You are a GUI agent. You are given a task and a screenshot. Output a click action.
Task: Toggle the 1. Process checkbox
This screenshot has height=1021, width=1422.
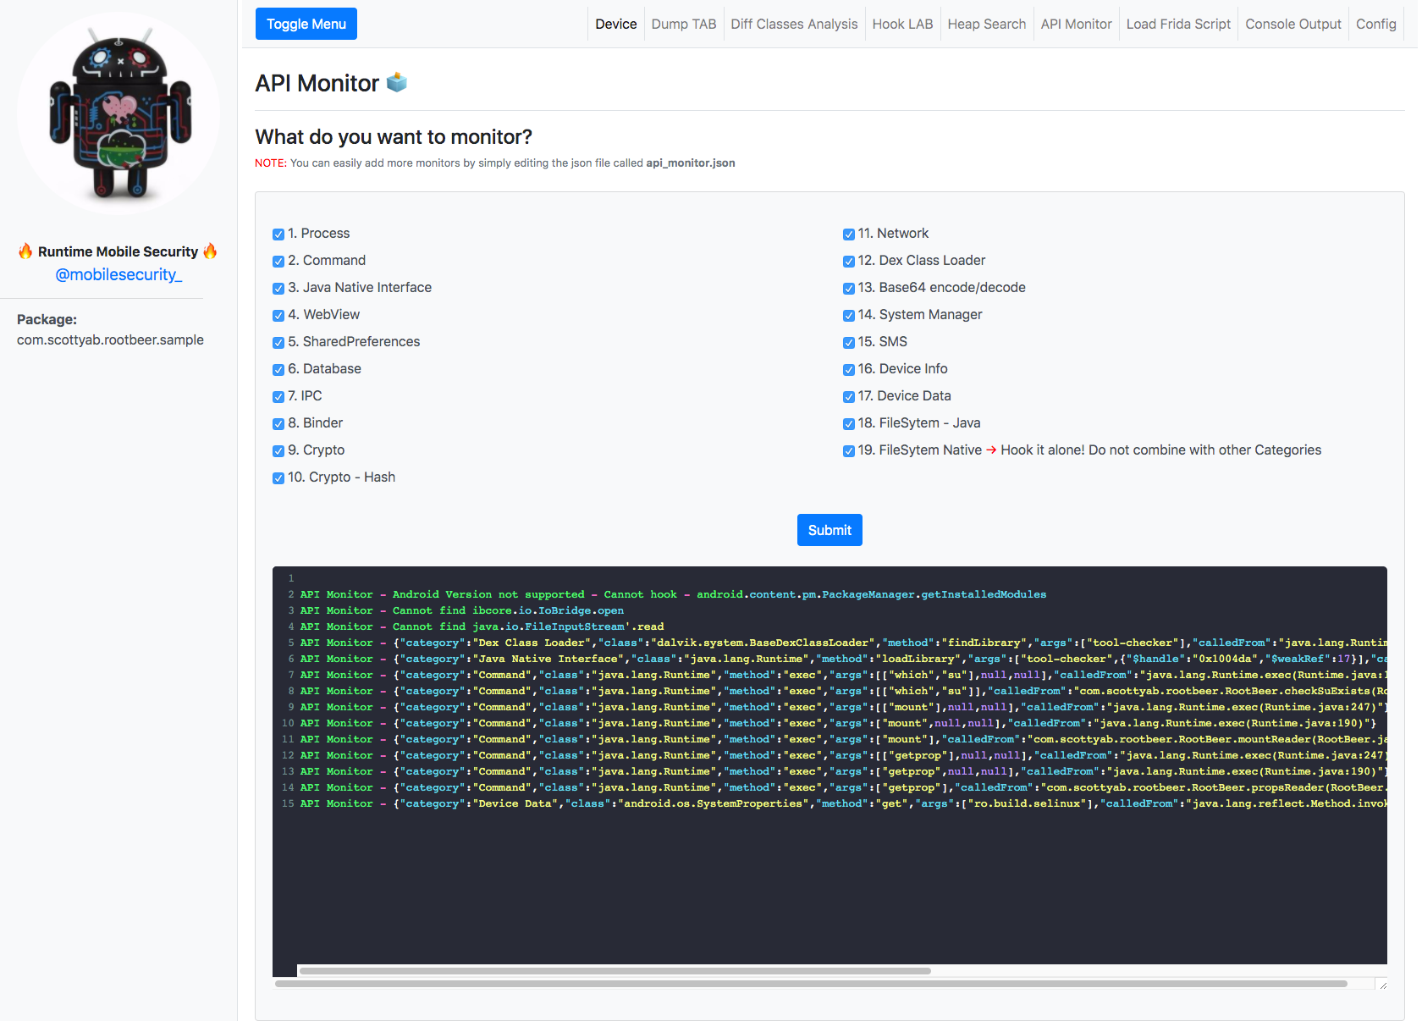(x=278, y=235)
